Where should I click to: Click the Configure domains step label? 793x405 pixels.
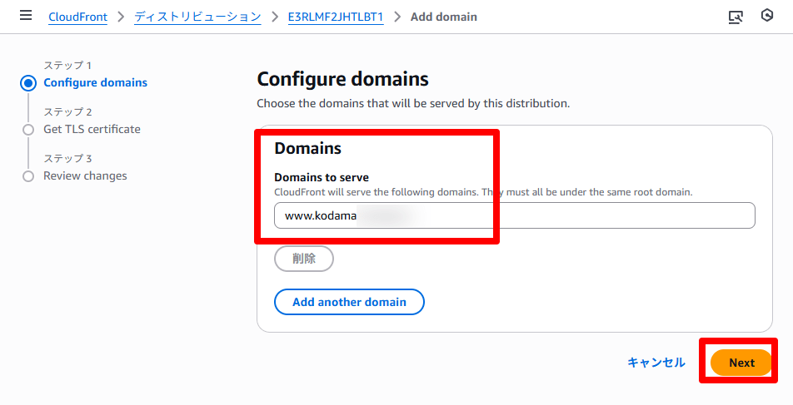click(x=95, y=82)
